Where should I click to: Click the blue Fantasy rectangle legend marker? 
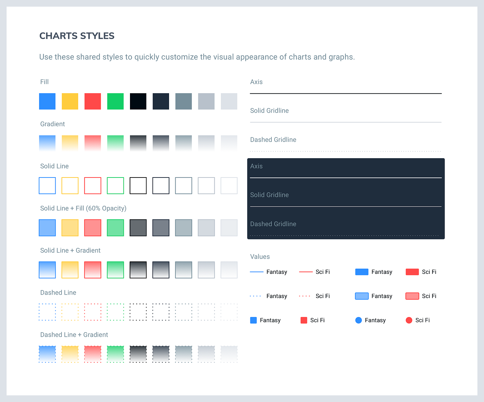point(362,272)
